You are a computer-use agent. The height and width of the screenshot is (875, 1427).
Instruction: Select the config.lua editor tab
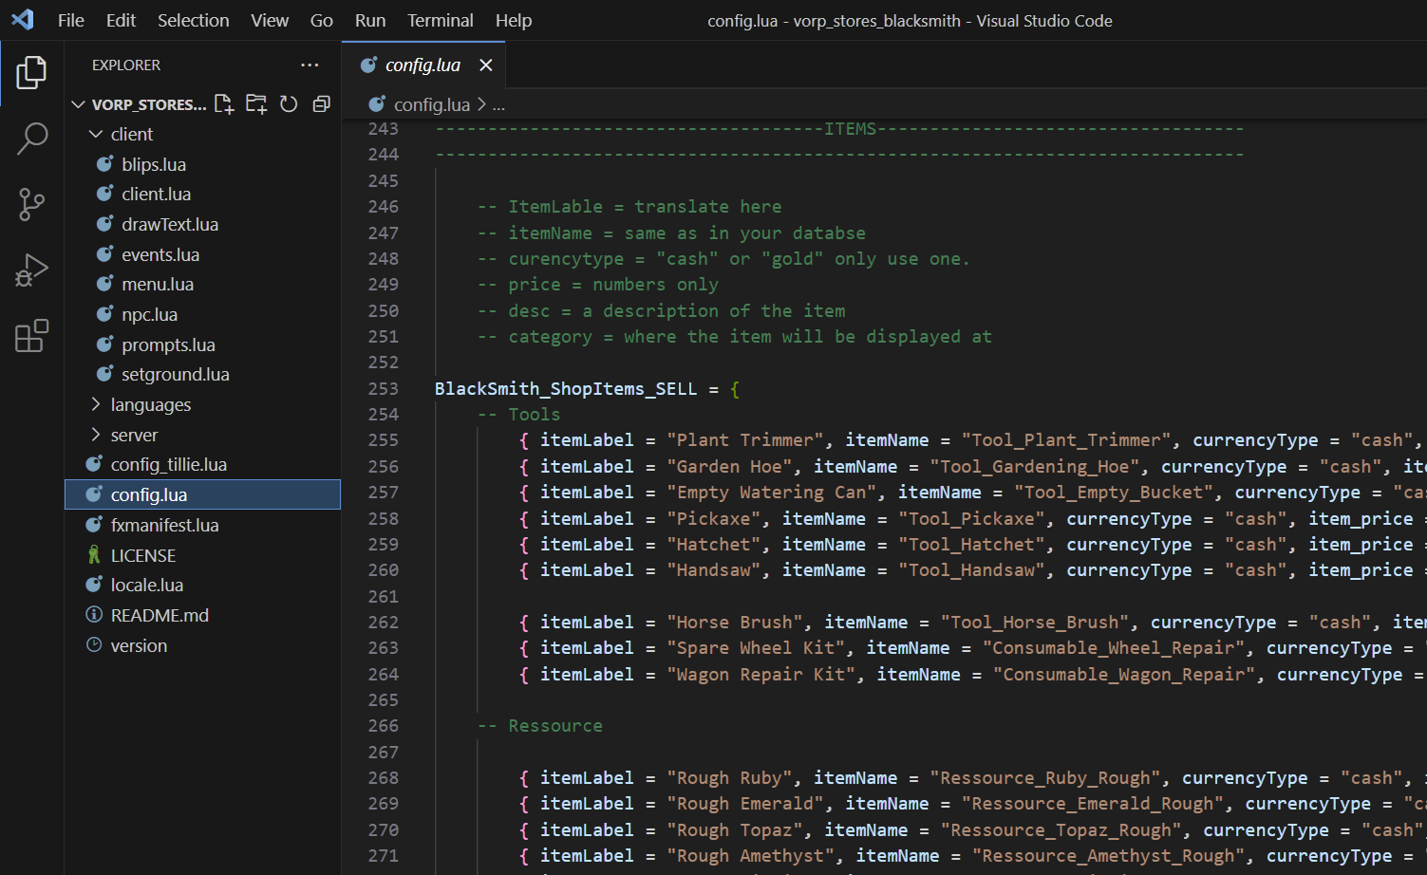click(422, 65)
